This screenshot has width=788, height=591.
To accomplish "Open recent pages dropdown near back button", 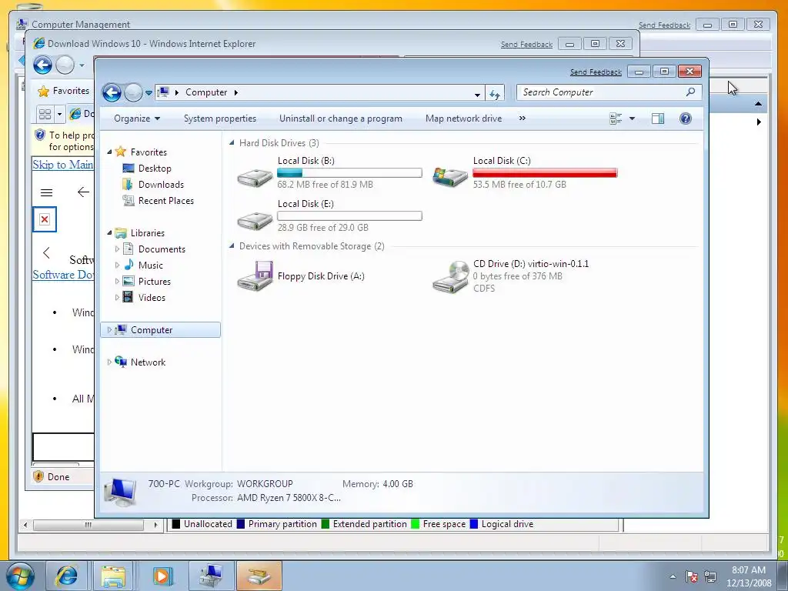I will tap(149, 92).
